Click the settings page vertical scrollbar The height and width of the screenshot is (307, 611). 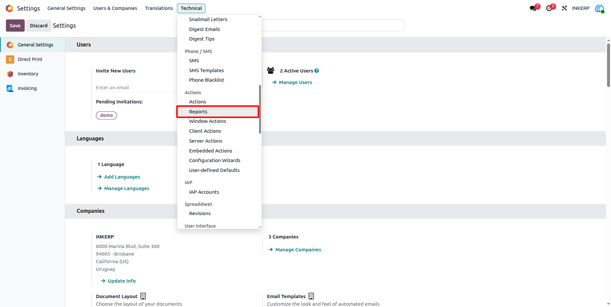[x=608, y=65]
